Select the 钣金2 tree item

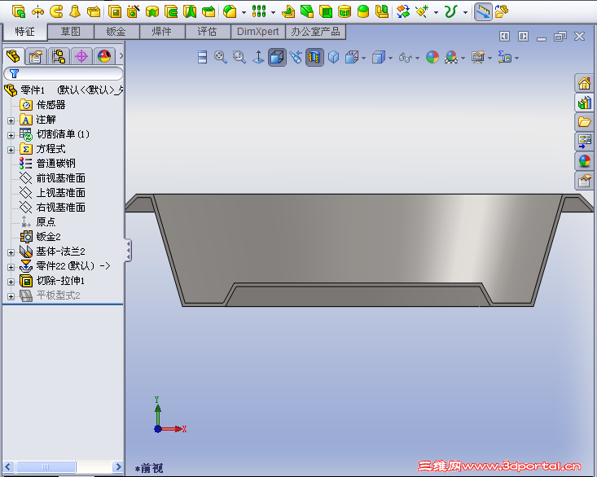tap(40, 237)
